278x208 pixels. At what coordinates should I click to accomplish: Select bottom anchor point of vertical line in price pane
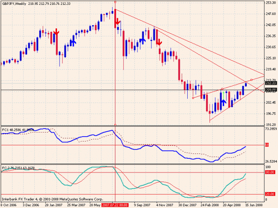115,125
